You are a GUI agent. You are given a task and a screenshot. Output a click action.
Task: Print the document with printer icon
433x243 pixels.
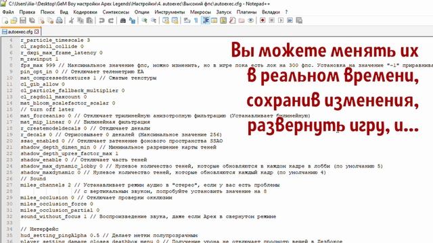[x=59, y=20]
